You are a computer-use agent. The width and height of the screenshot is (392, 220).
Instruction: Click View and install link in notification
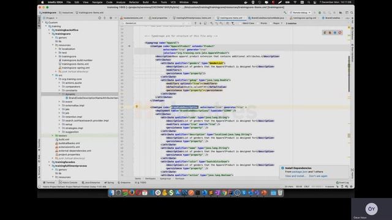(x=295, y=176)
